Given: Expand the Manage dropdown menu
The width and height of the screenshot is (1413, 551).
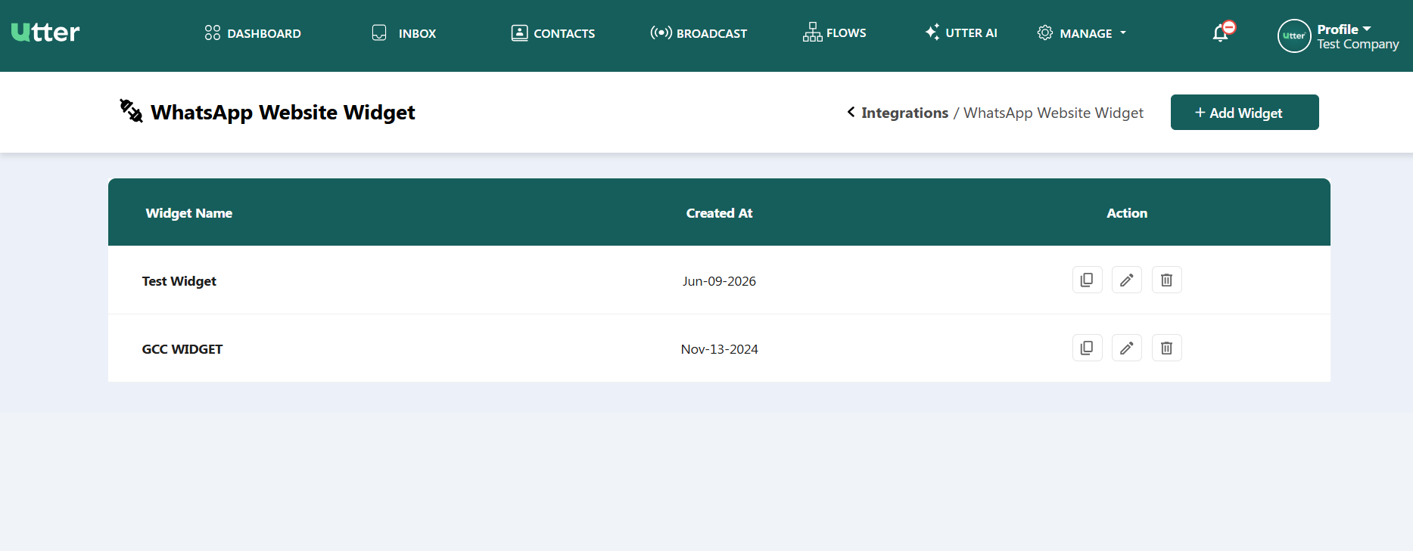Looking at the screenshot, I should pos(1082,33).
